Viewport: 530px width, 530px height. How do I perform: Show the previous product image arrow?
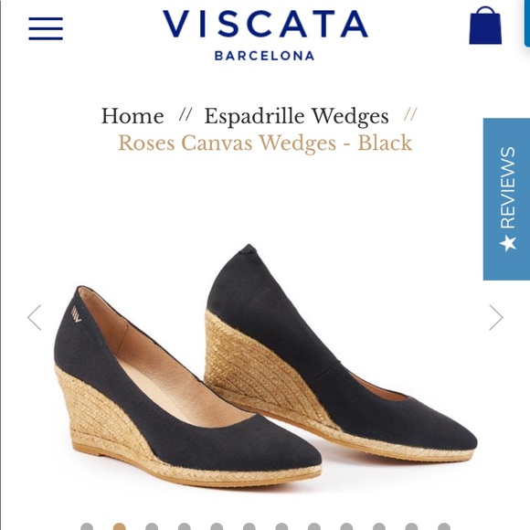pyautogui.click(x=35, y=317)
